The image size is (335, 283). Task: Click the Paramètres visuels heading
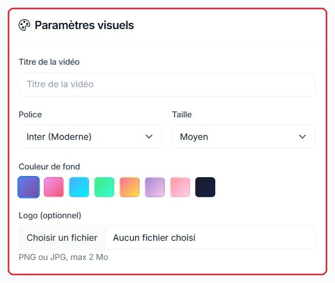[x=85, y=25]
